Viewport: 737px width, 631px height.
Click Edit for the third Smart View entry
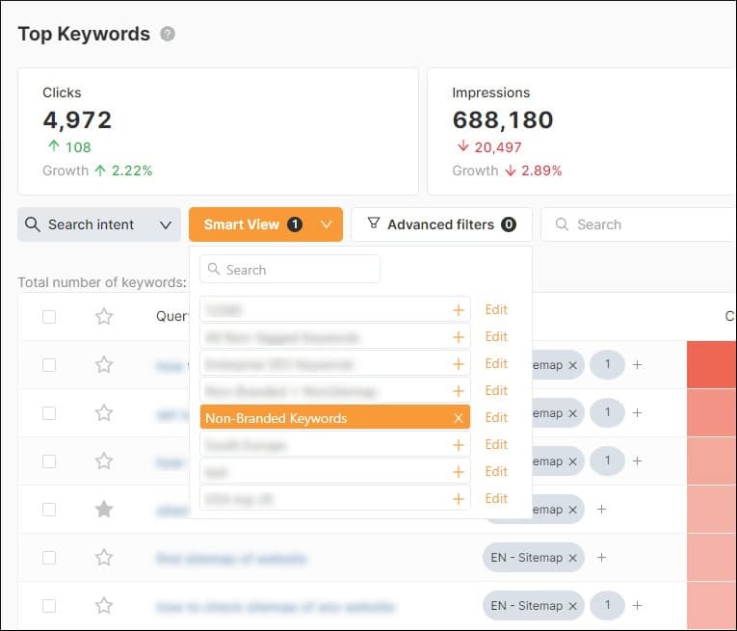496,363
